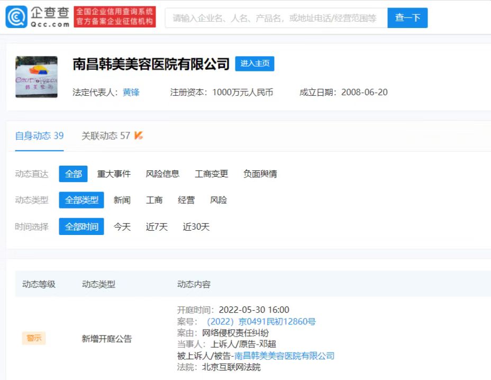This screenshot has height=380, width=491.
Task: Click the 网络侵权责任纠纷 case cause text
Action: [235, 333]
